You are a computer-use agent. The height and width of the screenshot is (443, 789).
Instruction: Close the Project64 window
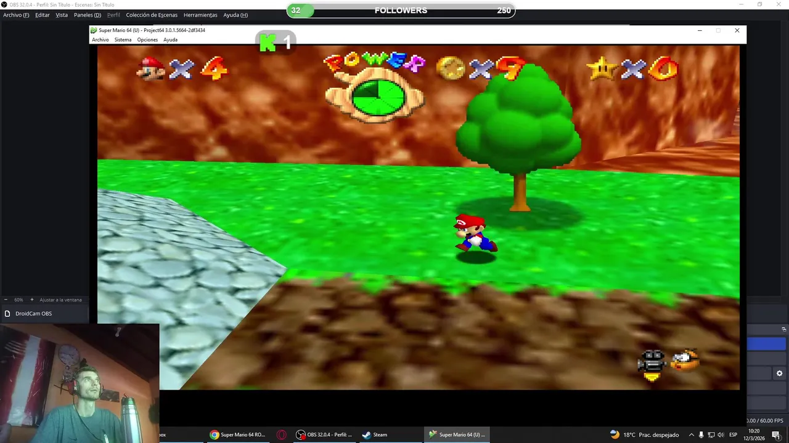[737, 30]
